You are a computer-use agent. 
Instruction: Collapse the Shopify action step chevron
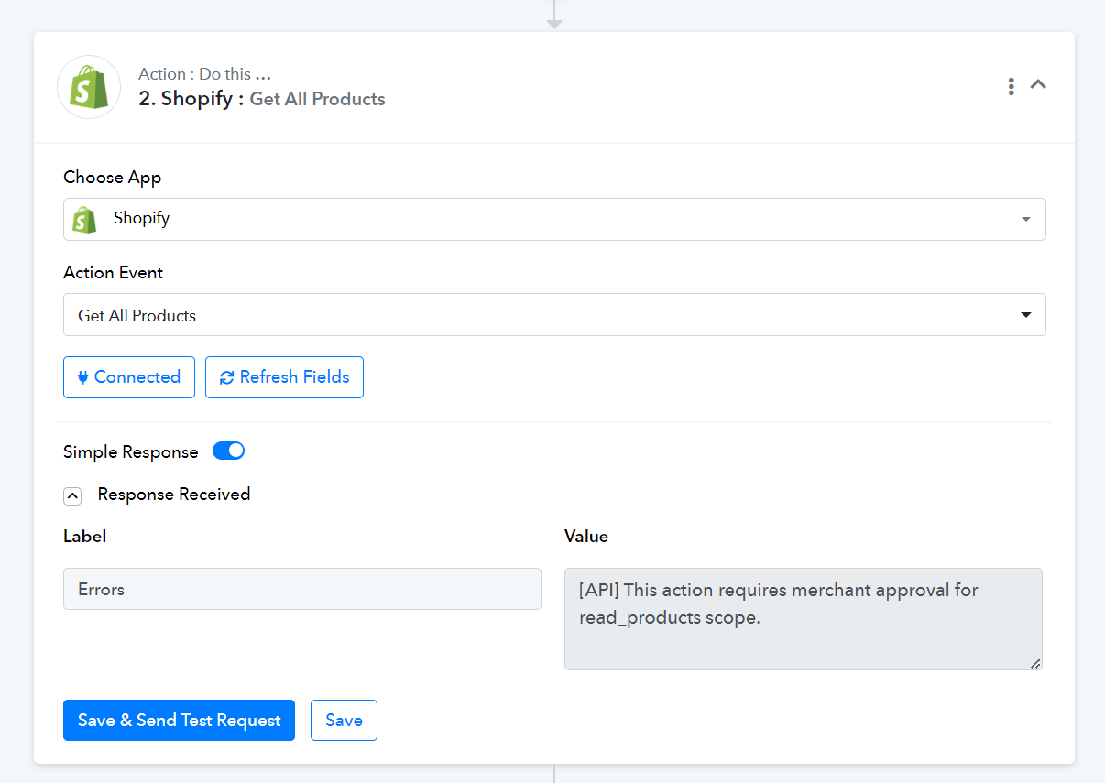tap(1038, 84)
